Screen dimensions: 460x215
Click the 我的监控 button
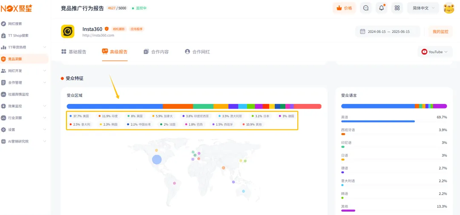coord(441,32)
